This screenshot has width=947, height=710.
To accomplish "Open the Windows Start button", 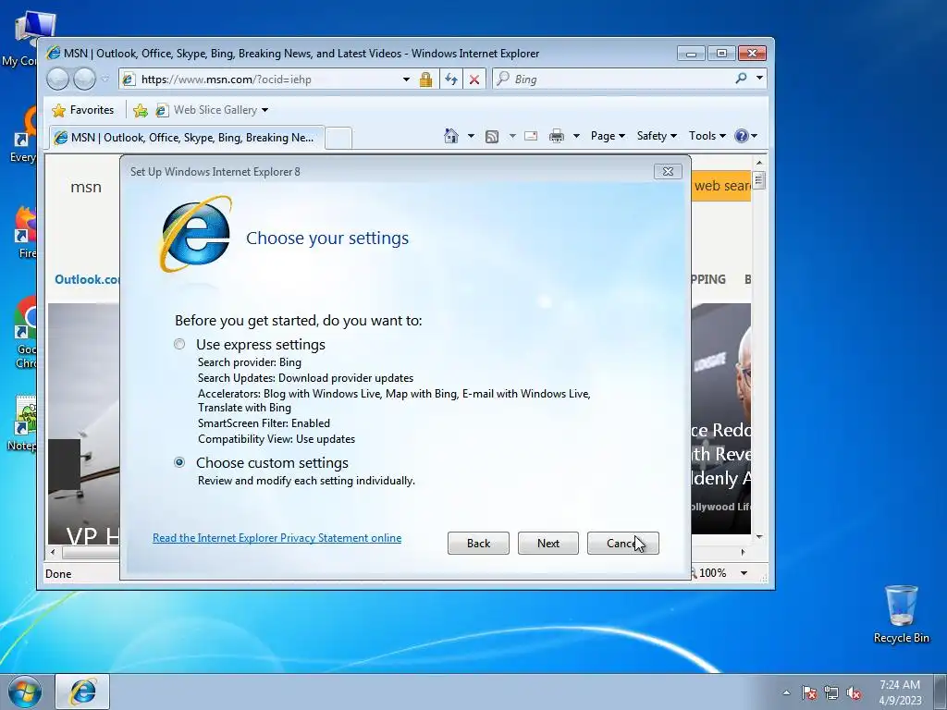I will click(25, 692).
